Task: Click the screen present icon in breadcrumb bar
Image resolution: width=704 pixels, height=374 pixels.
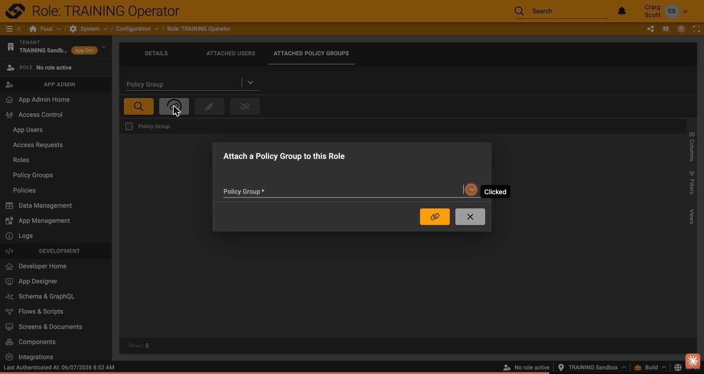Action: pyautogui.click(x=665, y=29)
